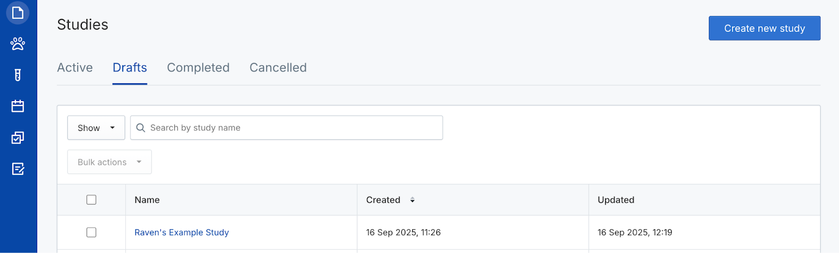
Task: Open the Bulk actions dropdown
Action: click(109, 162)
